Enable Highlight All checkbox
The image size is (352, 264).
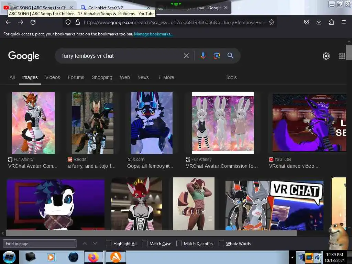click(108, 243)
